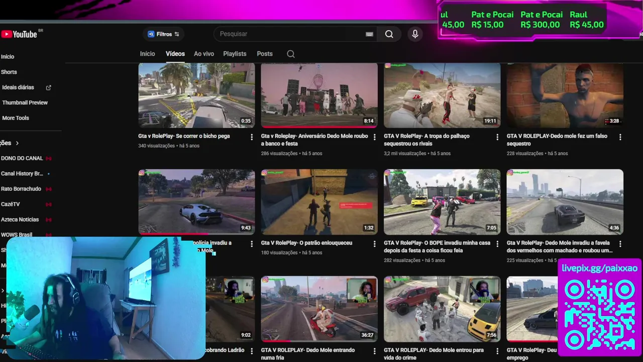Click the livepix.gg/paixxao overlay text

click(599, 268)
